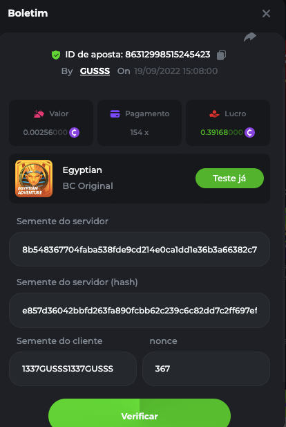286x427 pixels.
Task: Select the Semente do servidor (hash) field
Action: click(140, 311)
